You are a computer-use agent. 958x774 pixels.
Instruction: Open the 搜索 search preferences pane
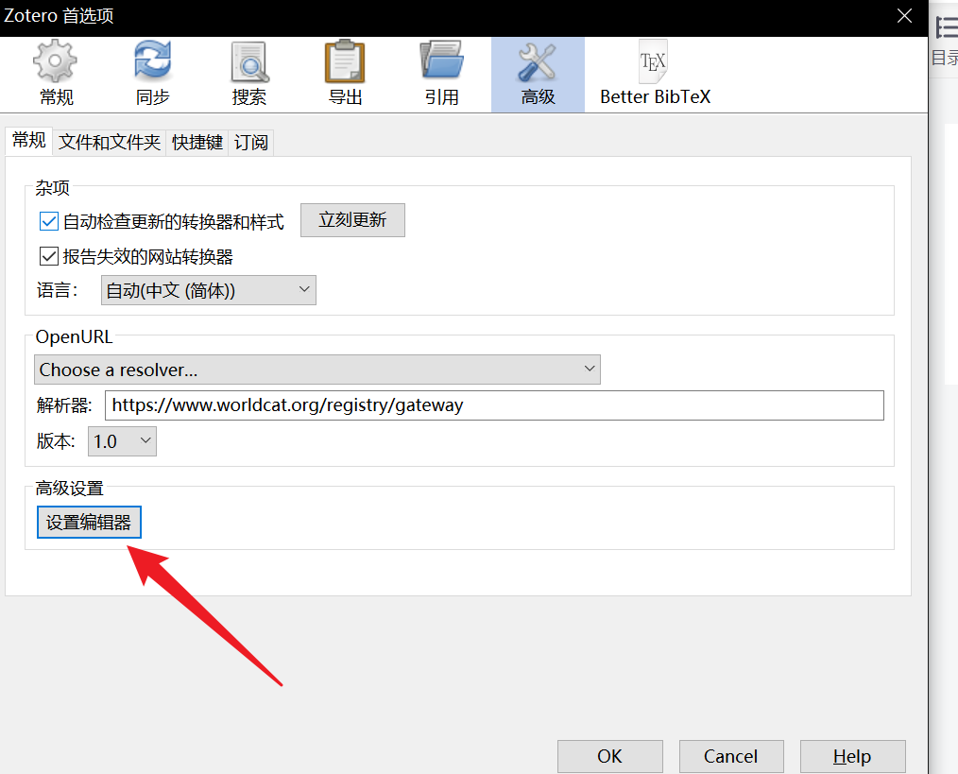click(248, 75)
